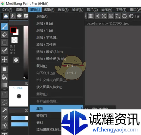Open the 工具(T) menu
The image size is (141, 135).
click(121, 10)
